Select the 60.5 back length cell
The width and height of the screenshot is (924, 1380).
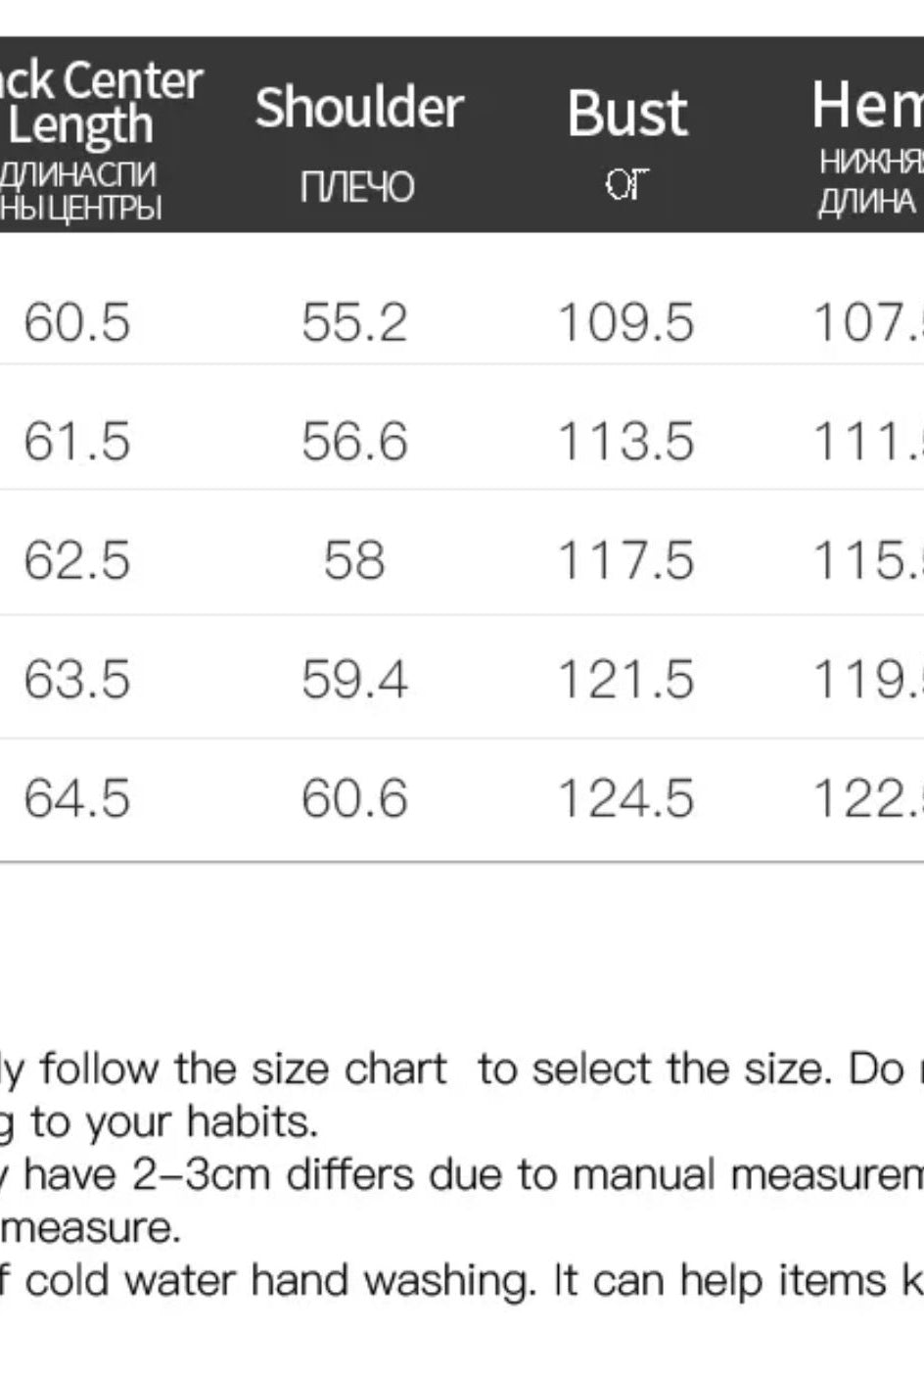click(x=76, y=322)
